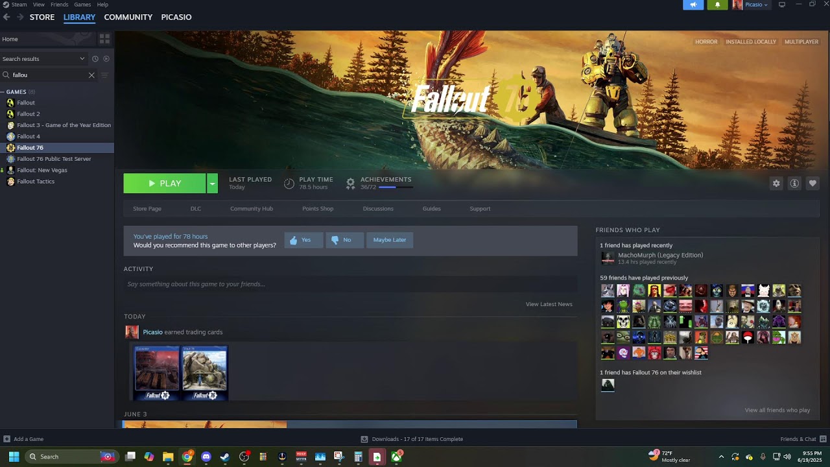The width and height of the screenshot is (830, 467).
Task: Open the PICASIO profile tab
Action: (x=176, y=17)
